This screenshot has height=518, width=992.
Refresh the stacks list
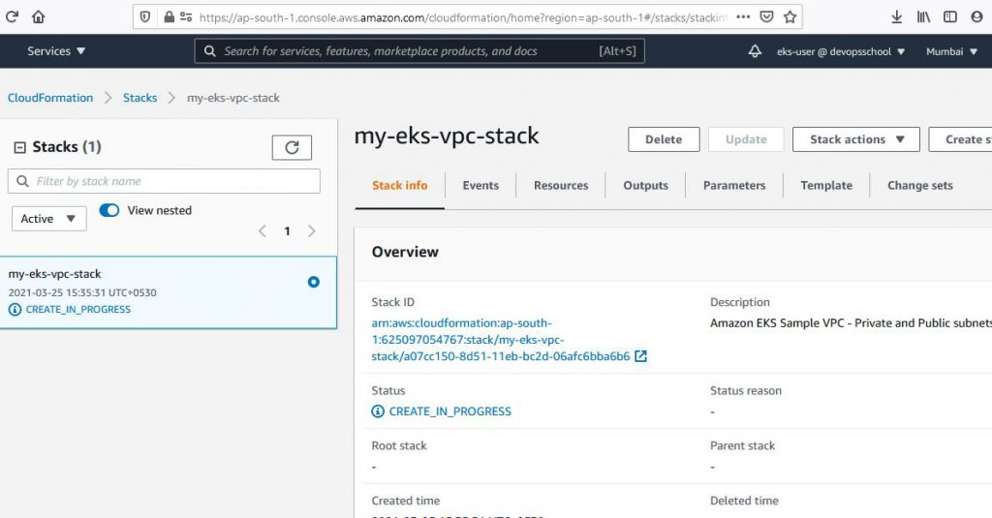tap(292, 147)
